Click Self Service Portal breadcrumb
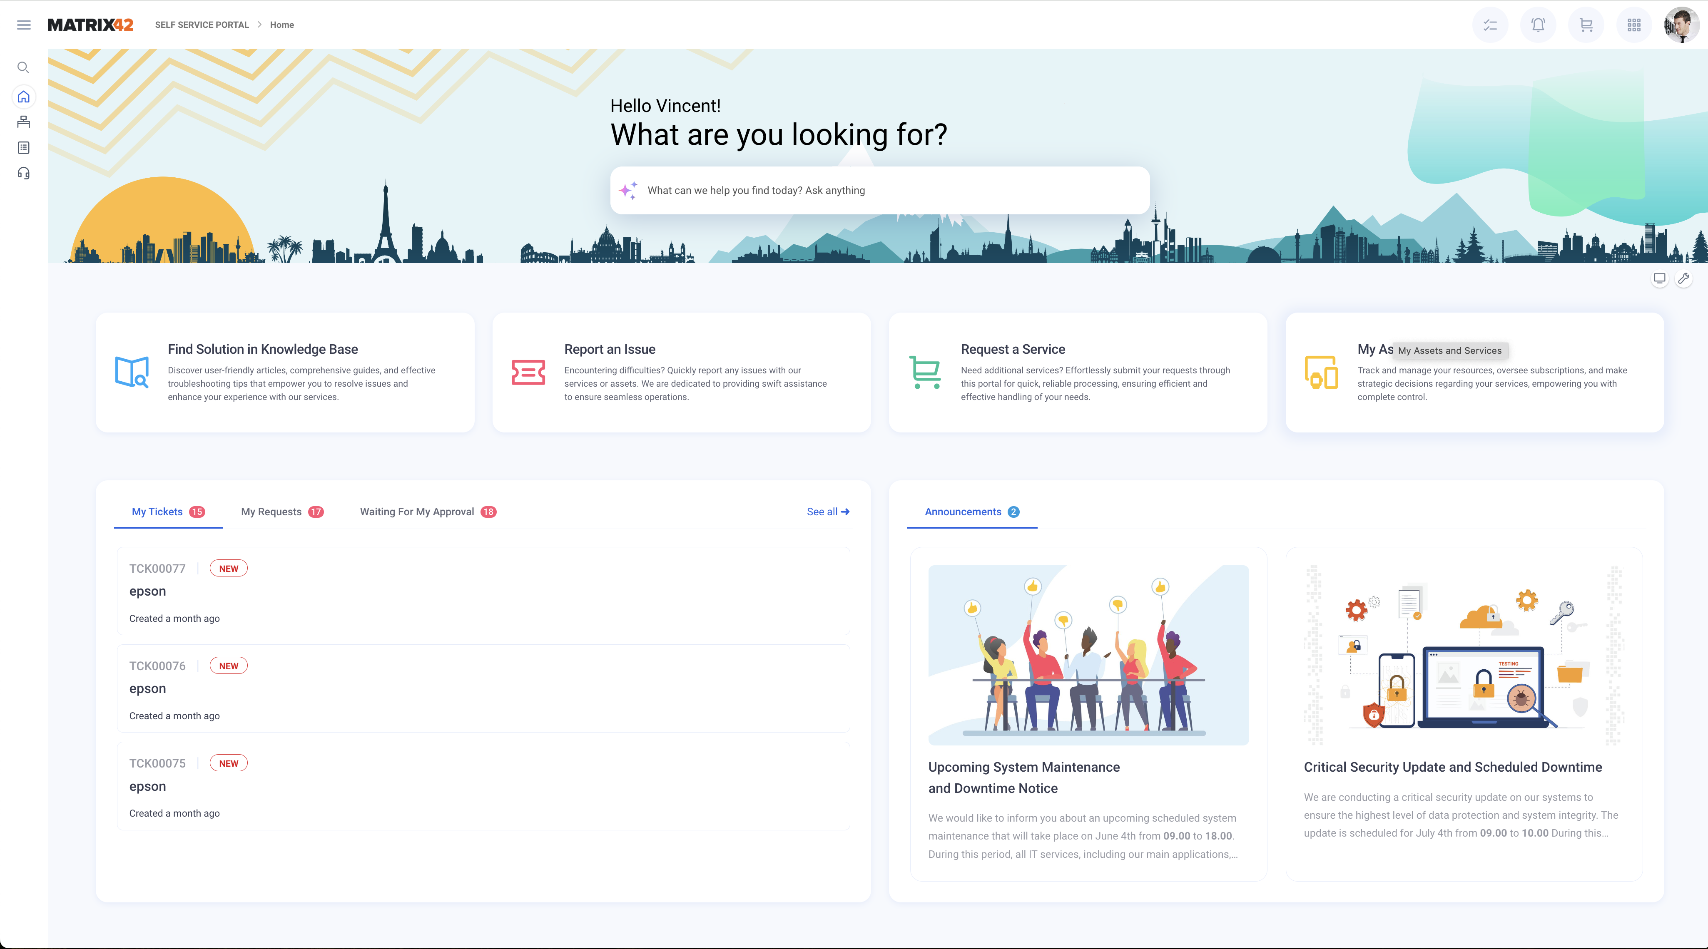 coord(202,25)
